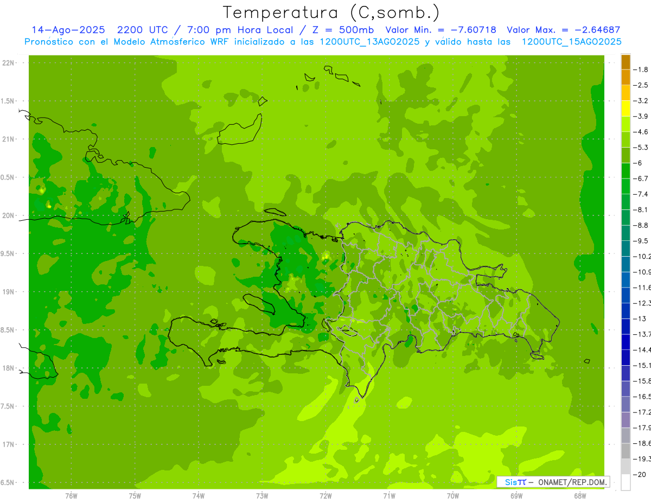Viewport: 651px width, 503px height.
Task: Click the -13 colorbar value
Action: pyautogui.click(x=639, y=319)
